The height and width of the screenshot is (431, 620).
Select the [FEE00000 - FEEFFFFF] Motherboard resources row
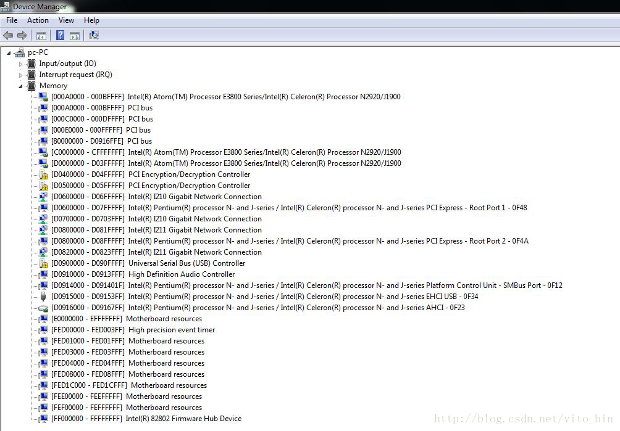click(x=127, y=396)
